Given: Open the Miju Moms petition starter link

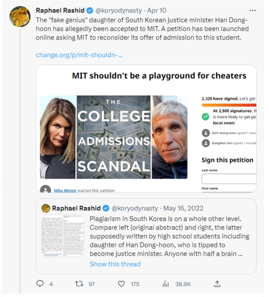Looking at the screenshot, I should click(65, 191).
